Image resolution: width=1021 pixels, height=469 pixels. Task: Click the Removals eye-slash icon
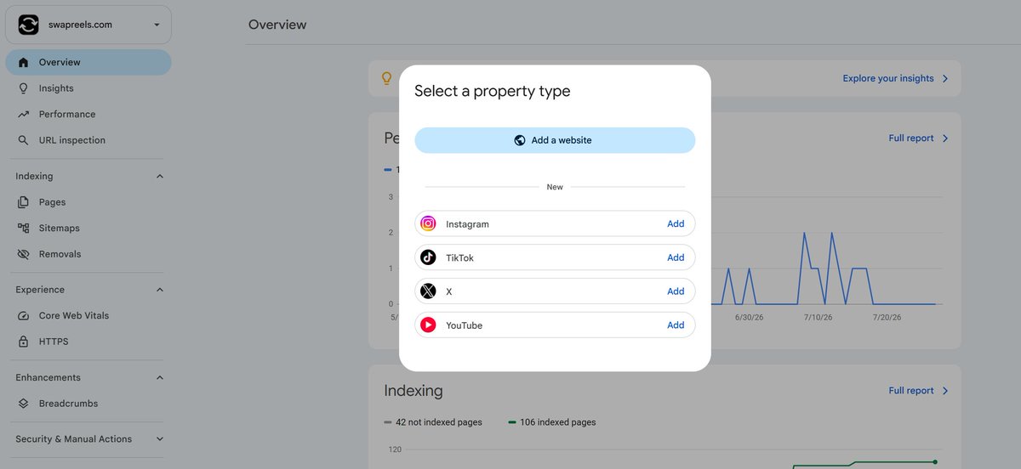click(x=23, y=254)
